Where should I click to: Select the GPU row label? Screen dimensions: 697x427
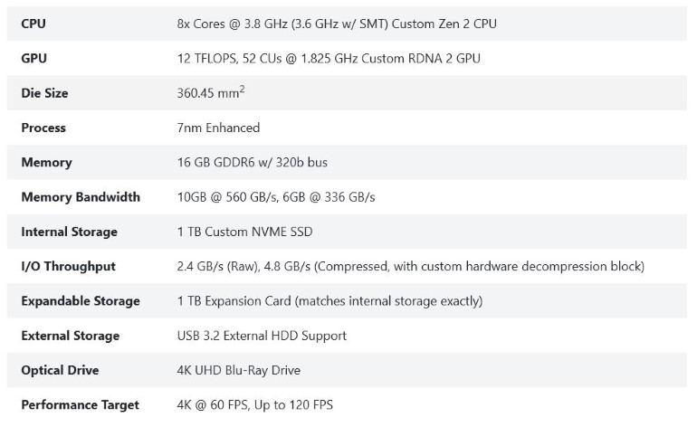click(33, 58)
